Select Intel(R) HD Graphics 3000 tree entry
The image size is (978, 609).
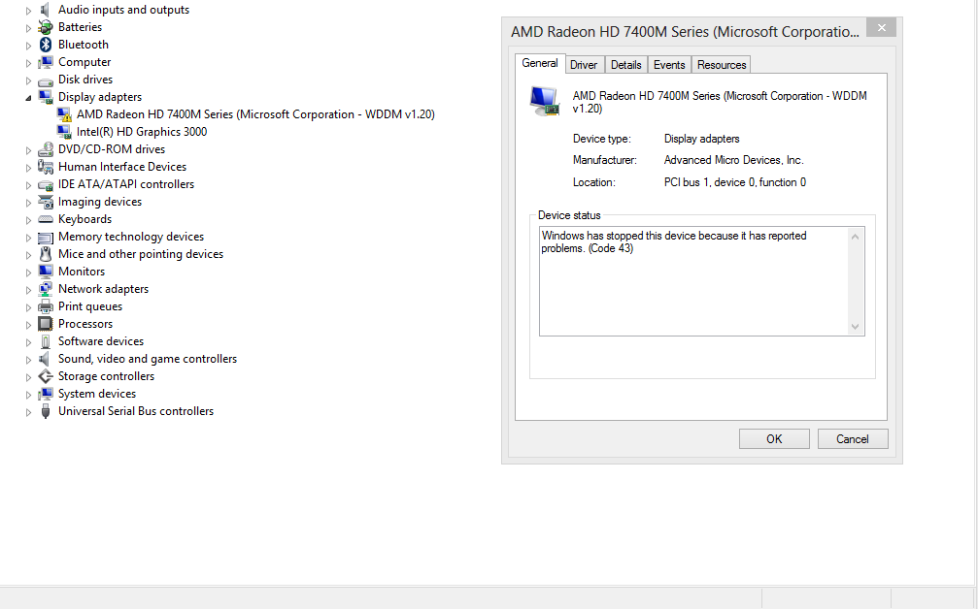pos(142,132)
